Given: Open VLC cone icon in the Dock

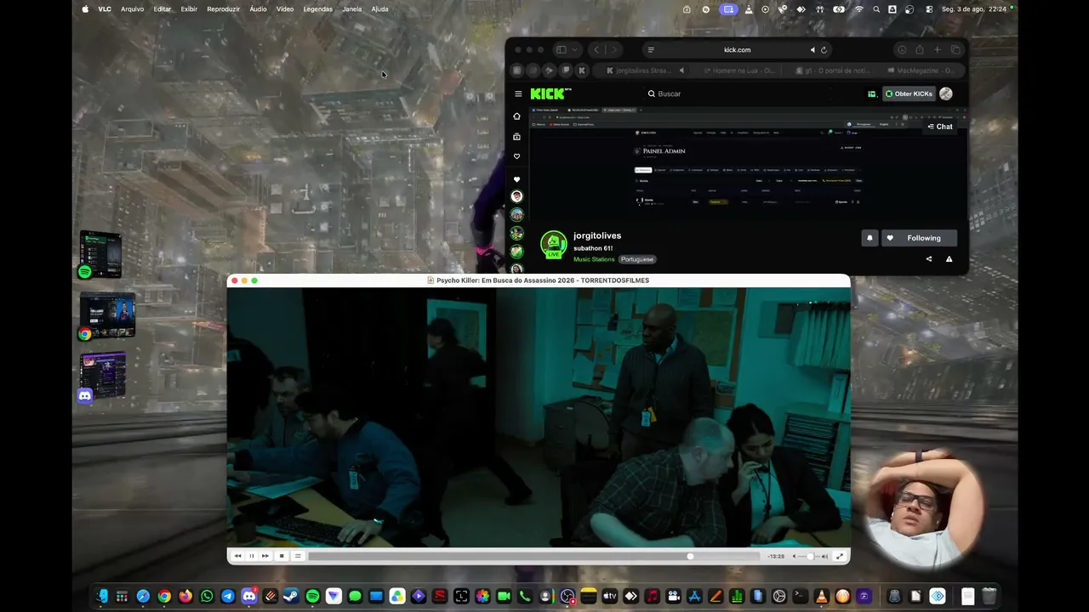Looking at the screenshot, I should click(821, 597).
